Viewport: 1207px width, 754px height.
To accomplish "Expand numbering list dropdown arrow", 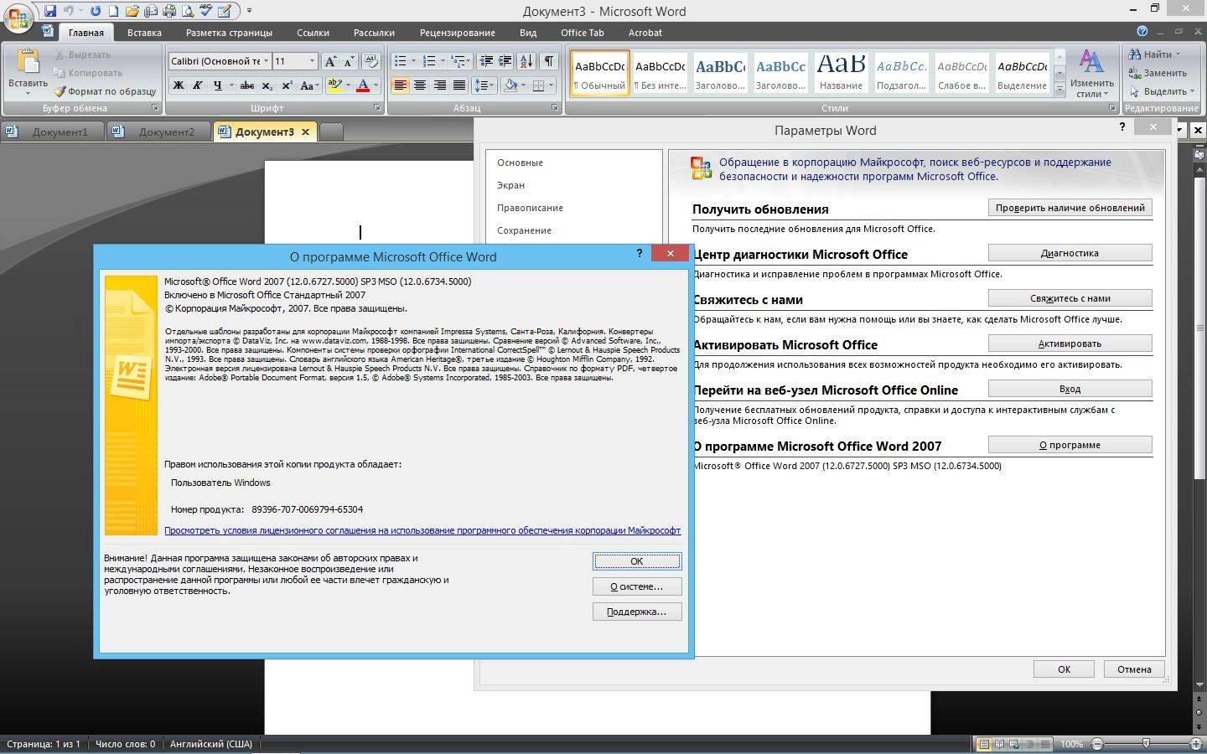I will coord(443,61).
